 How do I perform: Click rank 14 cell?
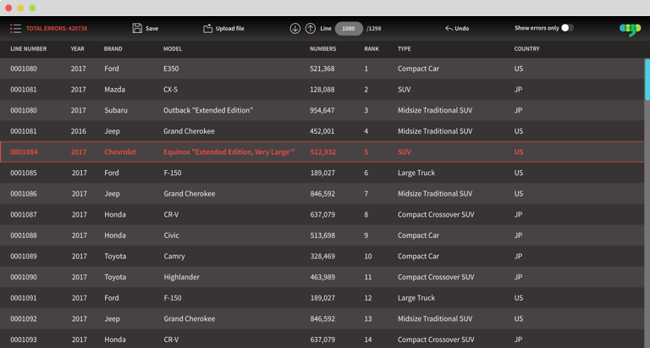pos(368,340)
